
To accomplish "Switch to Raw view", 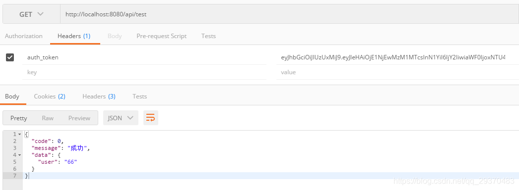I will coord(48,118).
